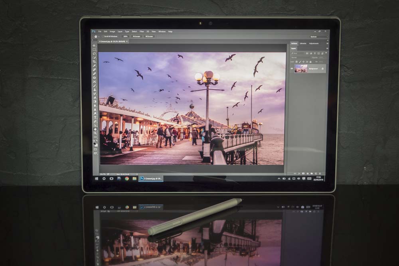This screenshot has width=399, height=266.
Task: Select the Quick Selection tool
Action: (x=95, y=57)
